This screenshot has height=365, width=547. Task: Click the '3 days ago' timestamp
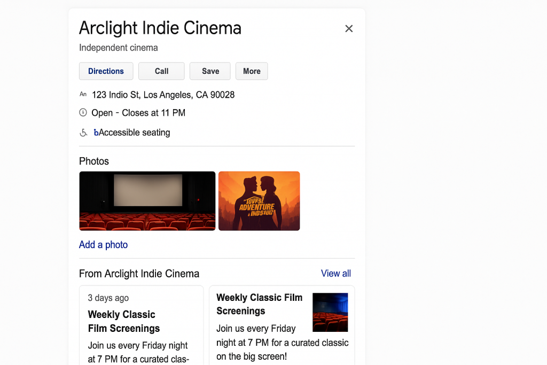click(x=108, y=298)
